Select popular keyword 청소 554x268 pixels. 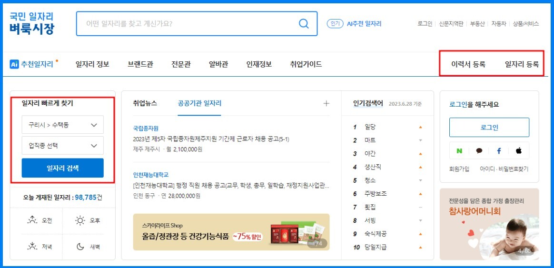click(x=370, y=180)
